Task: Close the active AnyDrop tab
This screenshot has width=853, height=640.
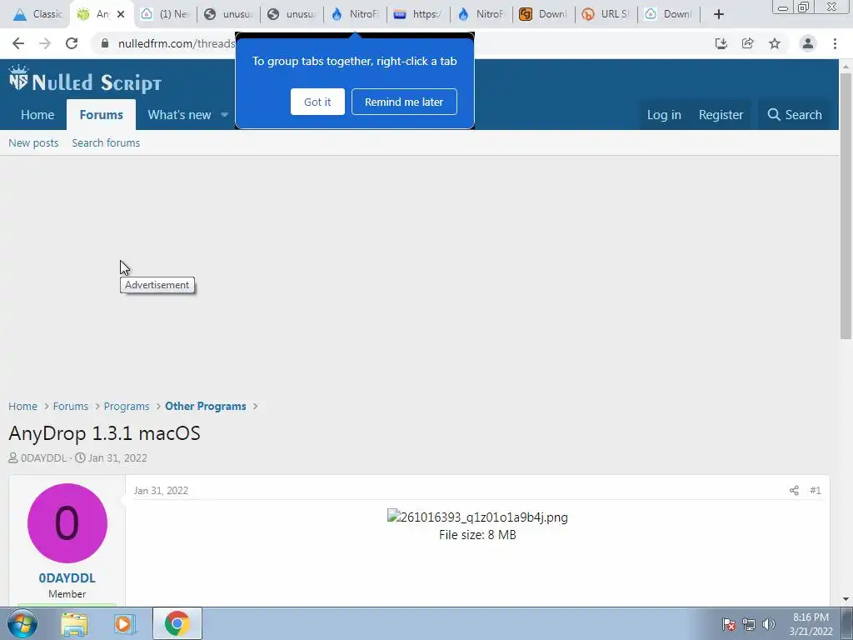Action: tap(121, 14)
